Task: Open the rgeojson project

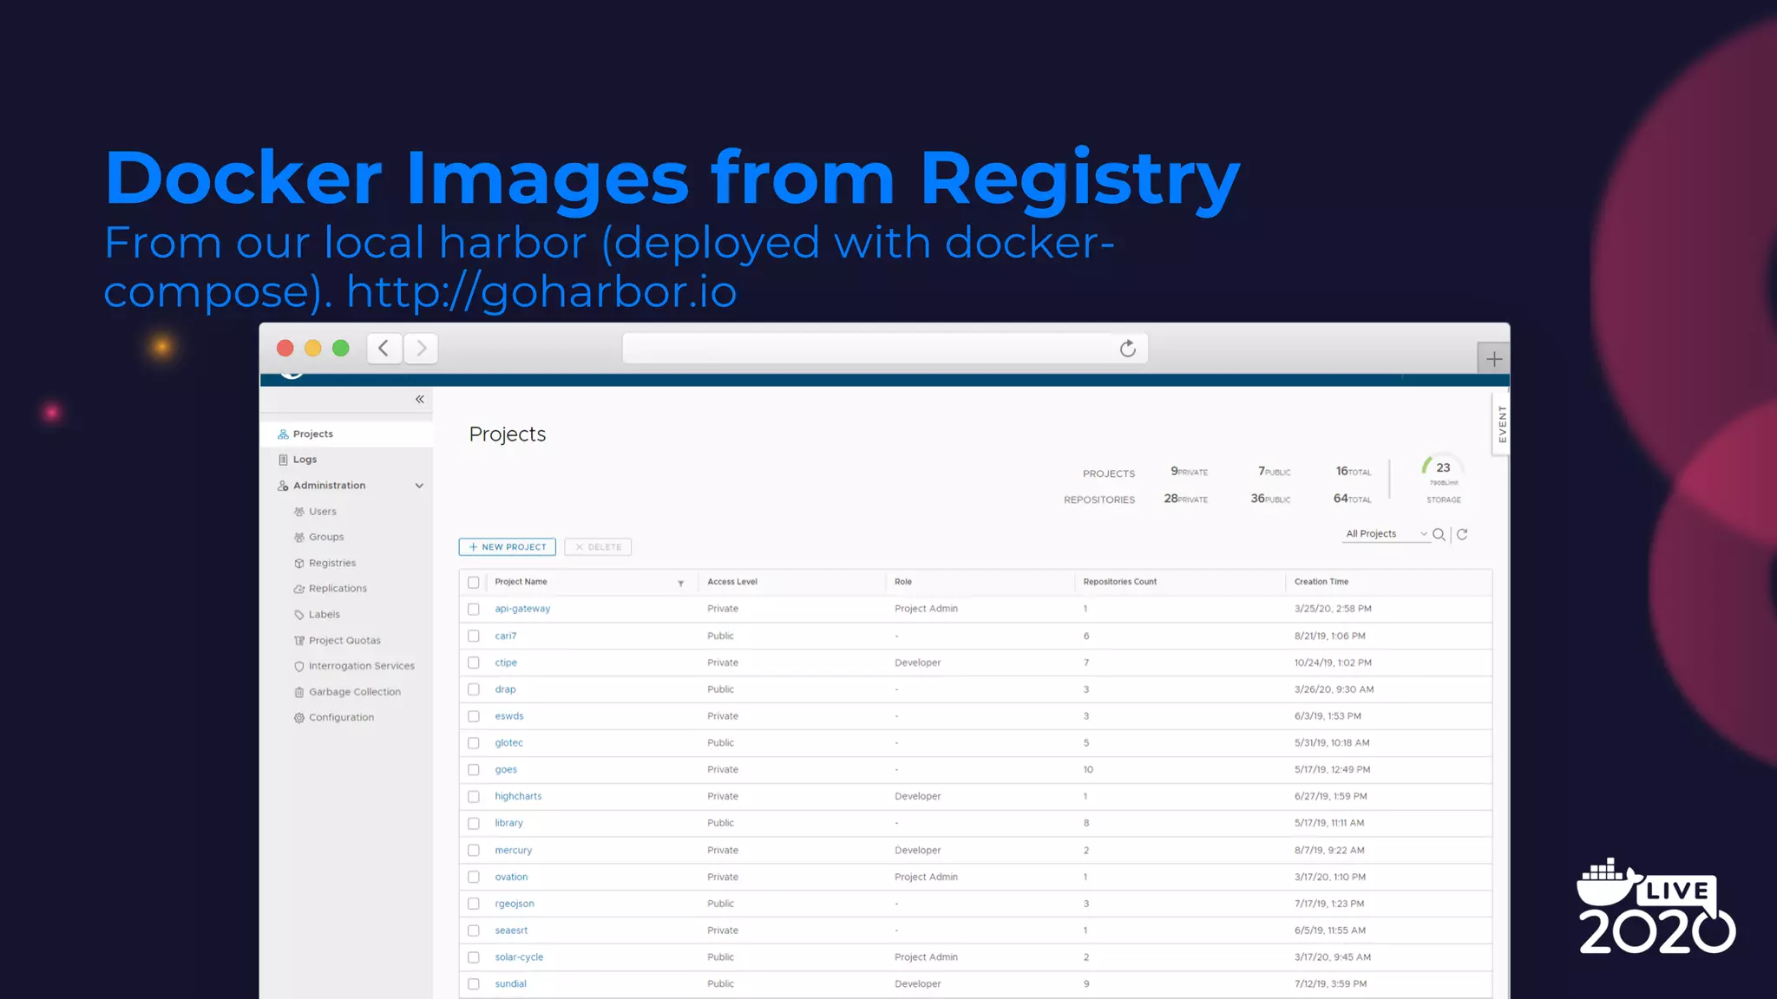Action: coord(515,904)
